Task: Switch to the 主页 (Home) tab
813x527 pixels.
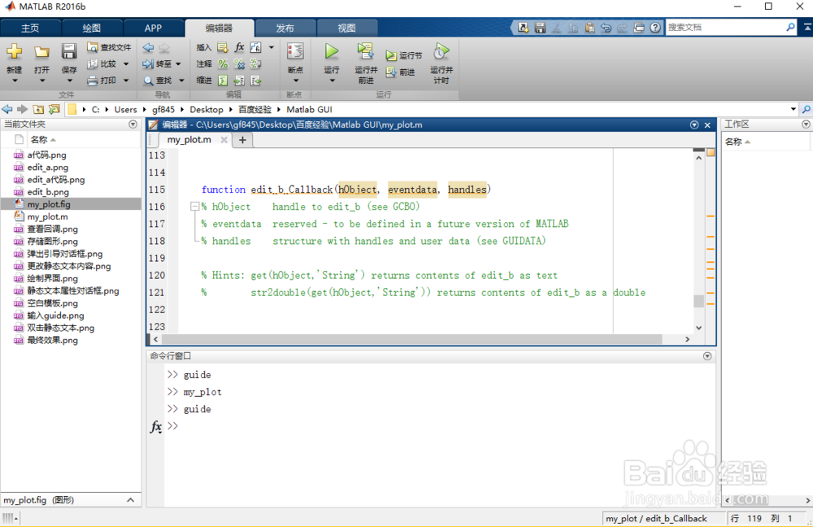Action: pyautogui.click(x=30, y=28)
